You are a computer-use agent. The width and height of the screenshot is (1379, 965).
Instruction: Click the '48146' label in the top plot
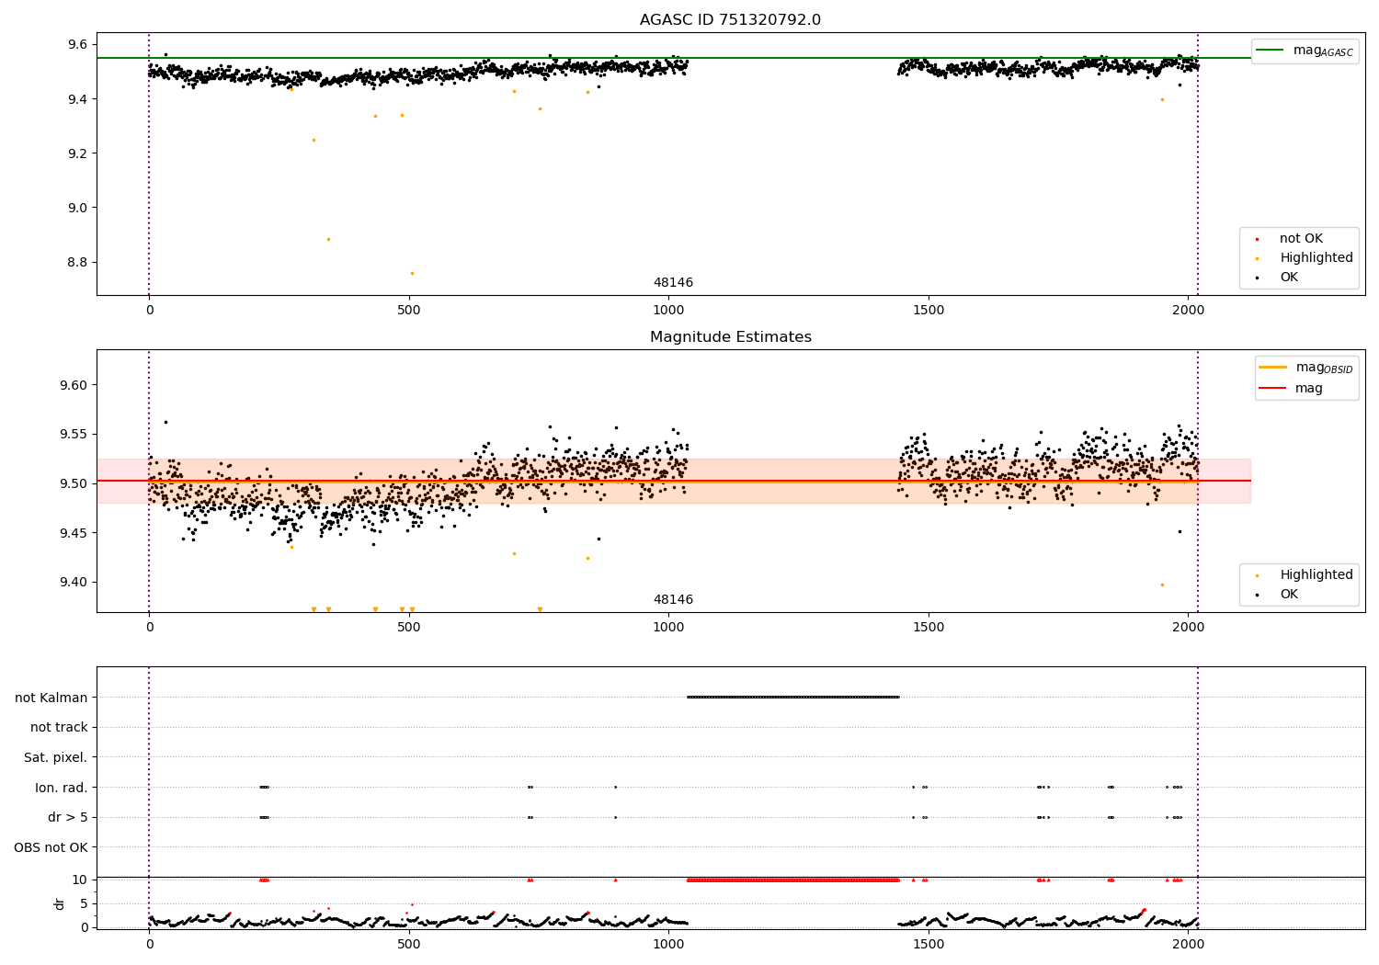point(673,283)
